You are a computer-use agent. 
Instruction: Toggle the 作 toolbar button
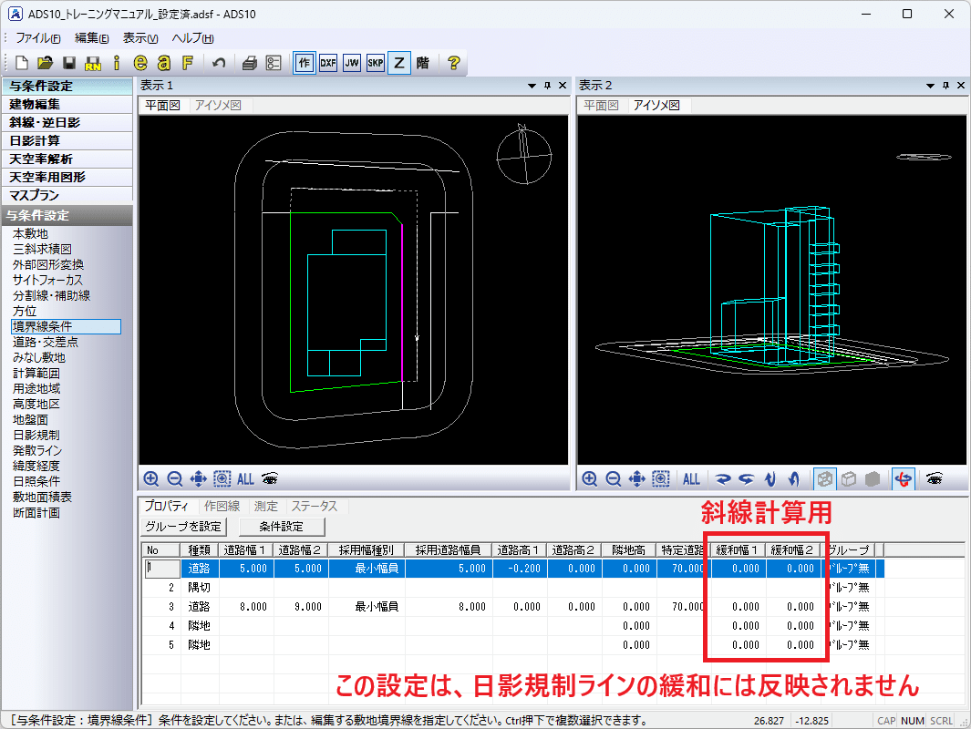tap(304, 63)
